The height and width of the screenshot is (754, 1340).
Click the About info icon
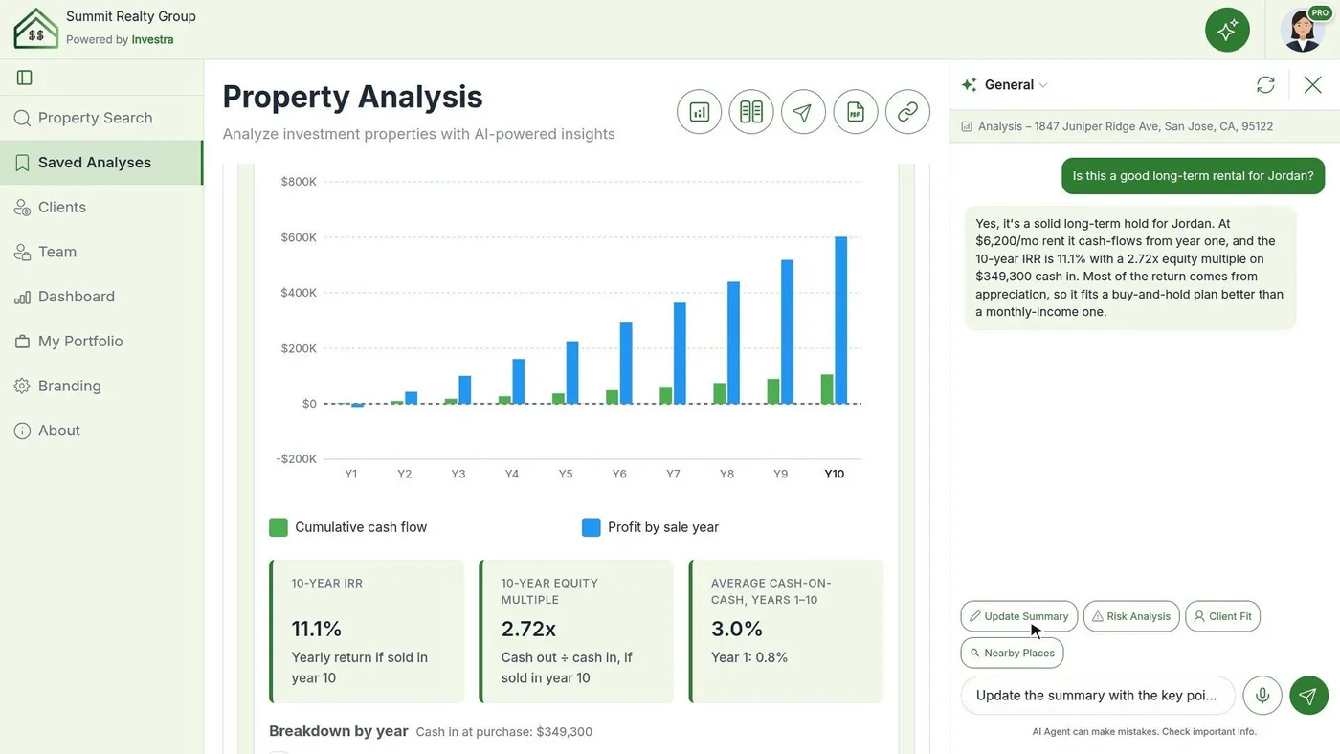point(22,431)
